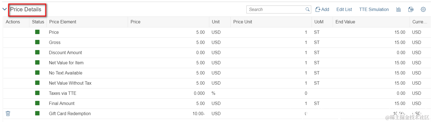This screenshot has height=122, width=431.
Task: Click Add button in toolbar
Action: coord(322,9)
